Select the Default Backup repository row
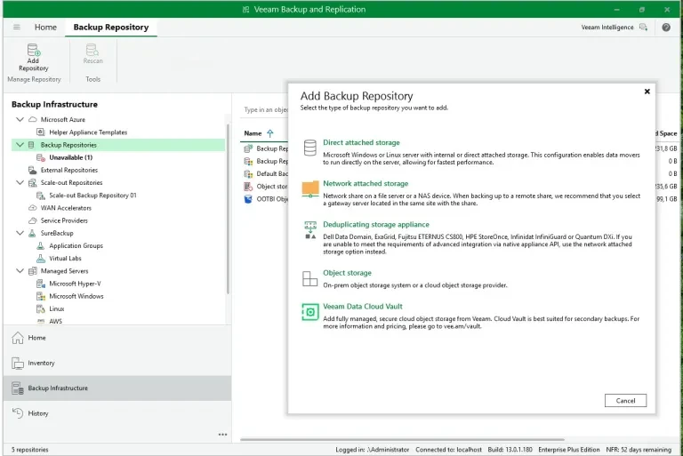The height and width of the screenshot is (456, 683). [266, 173]
